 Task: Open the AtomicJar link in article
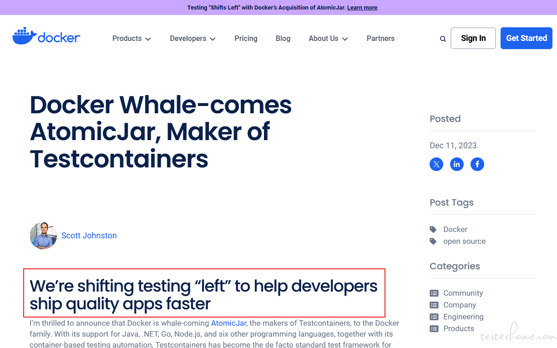pyautogui.click(x=228, y=323)
